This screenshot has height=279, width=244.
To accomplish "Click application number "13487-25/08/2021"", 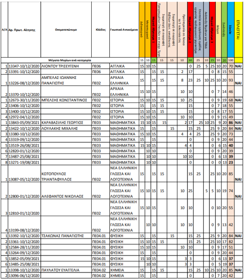I will tap(24, 156).
